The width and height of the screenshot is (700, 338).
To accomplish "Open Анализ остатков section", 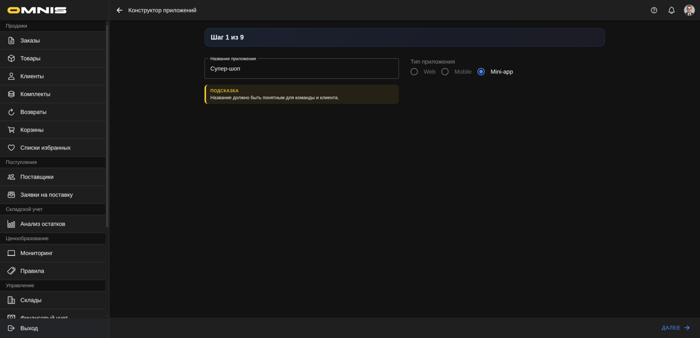I will pyautogui.click(x=43, y=224).
